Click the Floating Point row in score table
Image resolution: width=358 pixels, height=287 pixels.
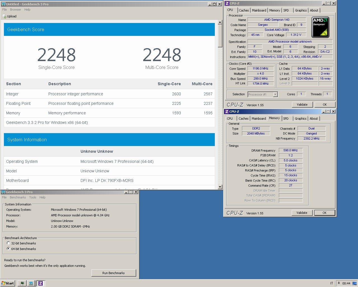pos(109,103)
